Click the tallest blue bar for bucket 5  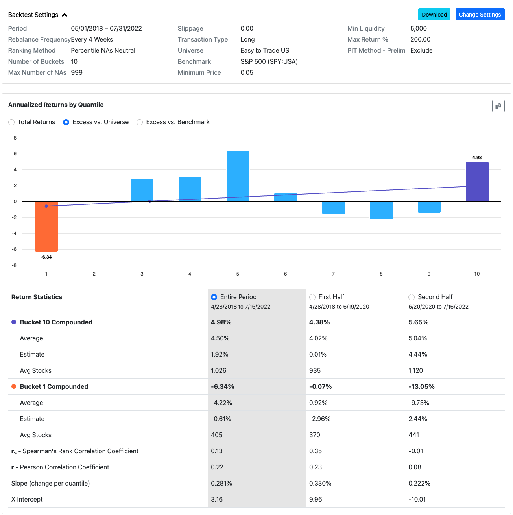pos(238,176)
